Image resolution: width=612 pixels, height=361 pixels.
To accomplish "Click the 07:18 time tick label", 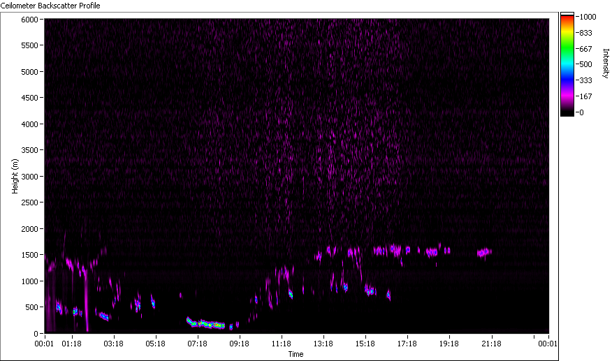I will [x=198, y=344].
